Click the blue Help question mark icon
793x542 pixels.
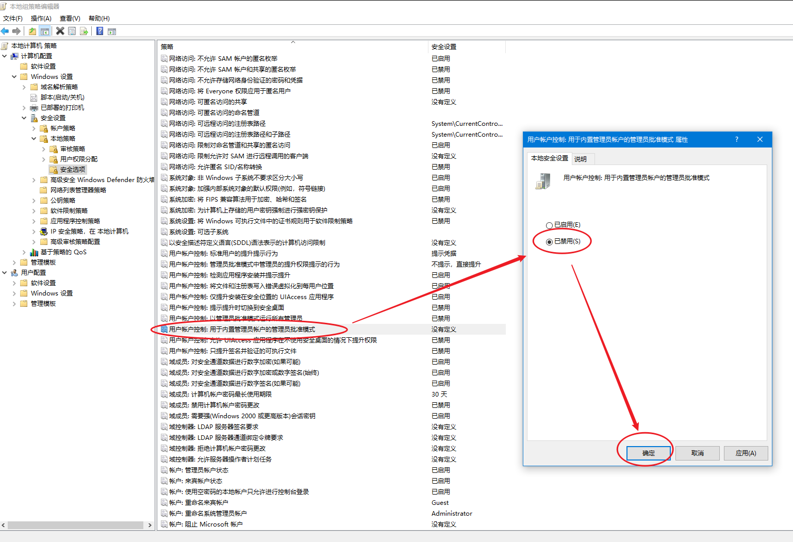[100, 31]
